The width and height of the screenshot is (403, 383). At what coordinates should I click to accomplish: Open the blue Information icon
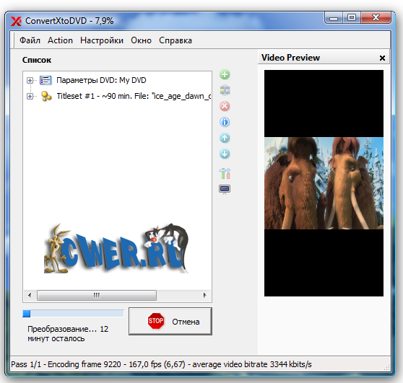[x=225, y=122]
